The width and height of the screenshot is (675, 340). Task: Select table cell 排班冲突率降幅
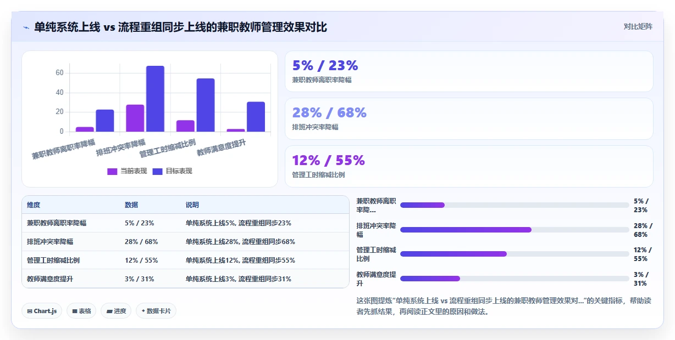tap(50, 242)
